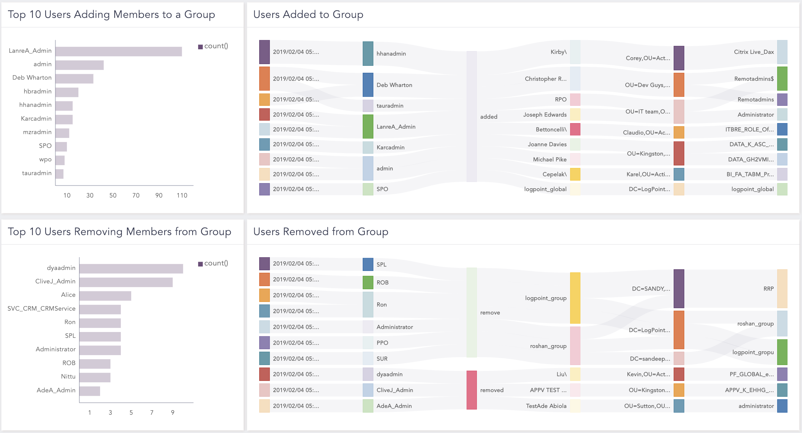
Task: Click the 'DATA_GH2VMI...' label
Action: pos(751,159)
